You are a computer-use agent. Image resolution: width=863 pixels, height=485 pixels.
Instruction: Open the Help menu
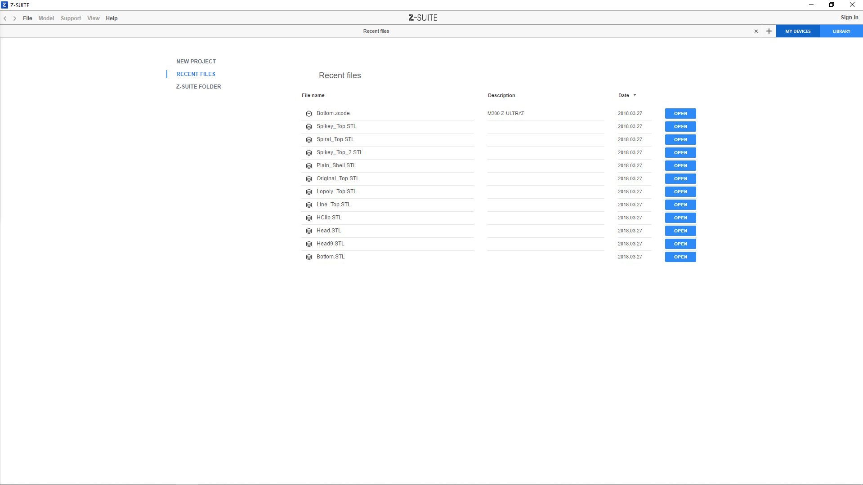[x=112, y=18]
